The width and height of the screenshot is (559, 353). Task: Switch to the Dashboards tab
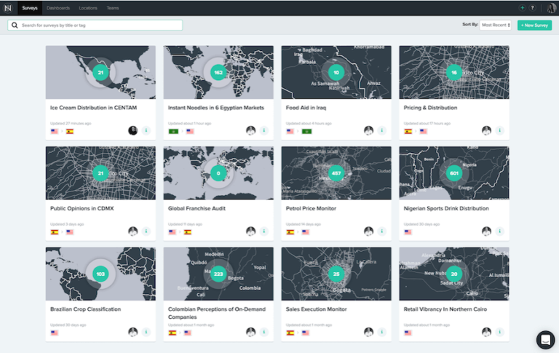pyautogui.click(x=58, y=8)
